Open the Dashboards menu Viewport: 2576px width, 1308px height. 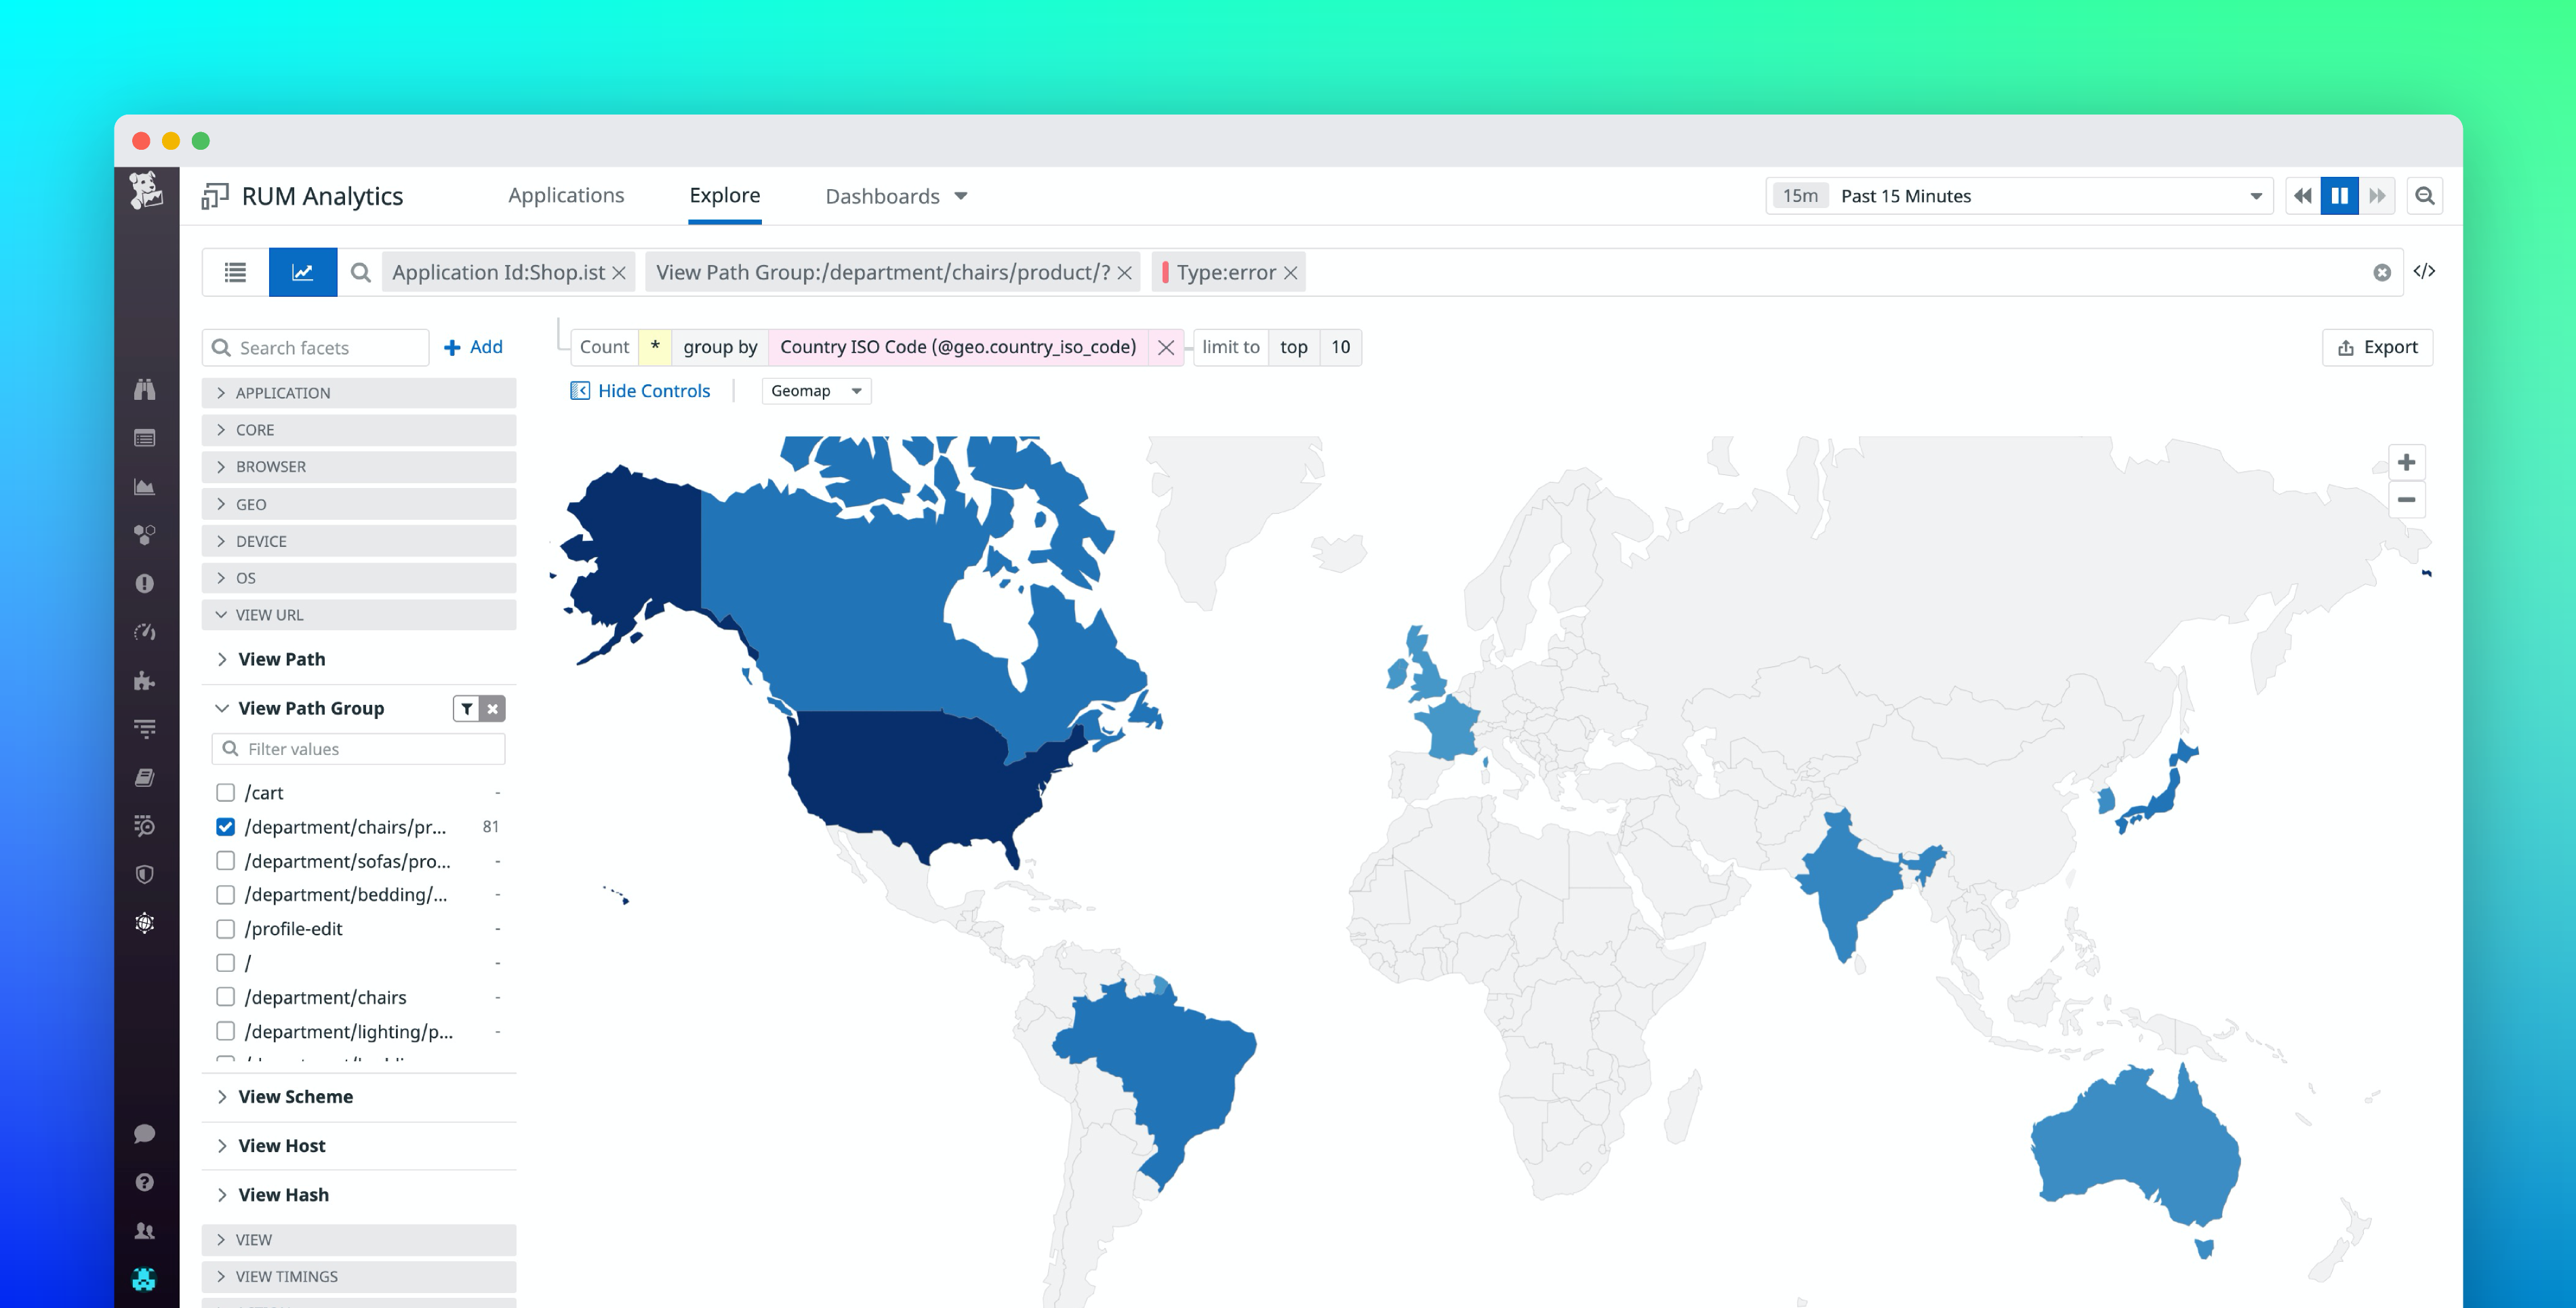click(x=895, y=195)
